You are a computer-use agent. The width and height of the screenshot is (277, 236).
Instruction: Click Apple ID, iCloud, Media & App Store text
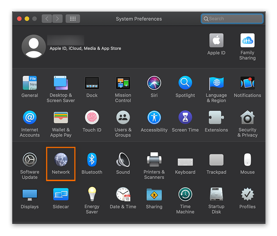pos(85,48)
